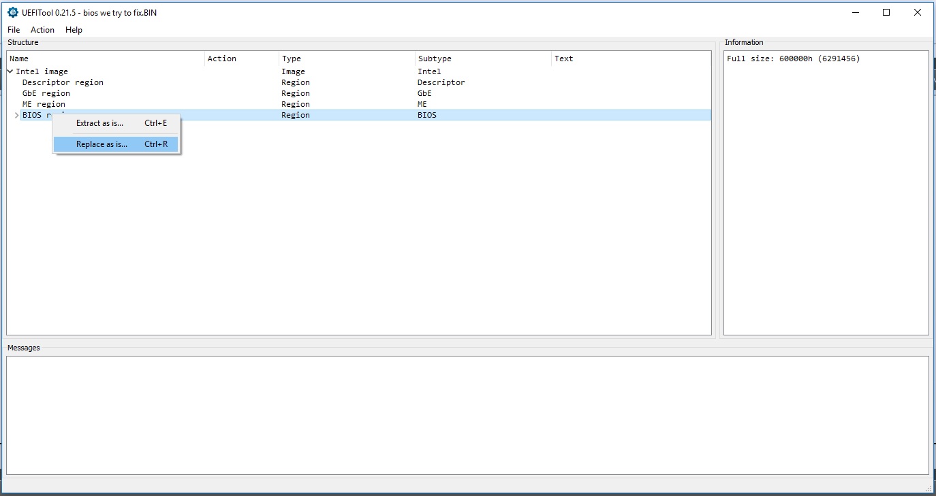The height and width of the screenshot is (496, 936).
Task: Click the 'Full size: 600000h' information text
Action: tap(793, 59)
